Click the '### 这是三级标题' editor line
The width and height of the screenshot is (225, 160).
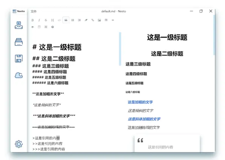(x=51, y=66)
